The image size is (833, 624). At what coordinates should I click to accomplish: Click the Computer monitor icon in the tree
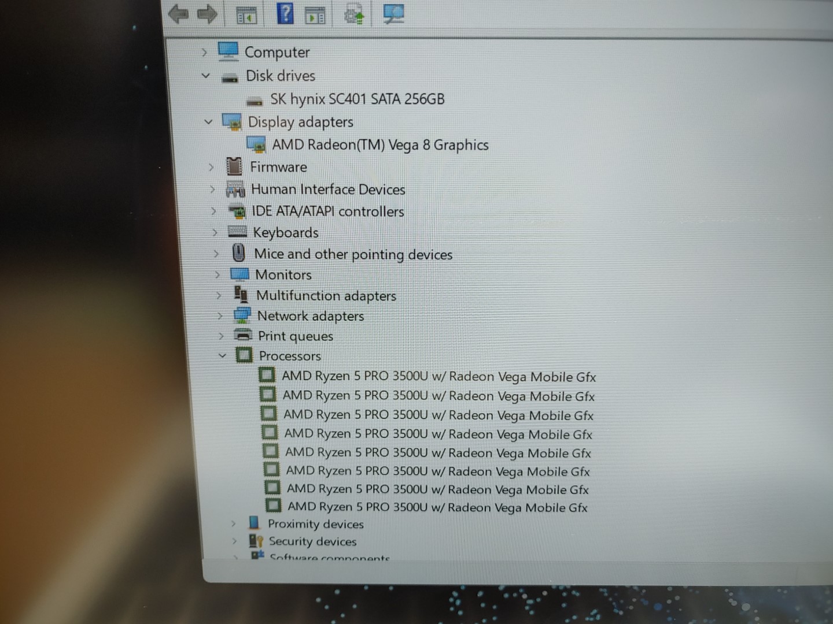pyautogui.click(x=228, y=51)
